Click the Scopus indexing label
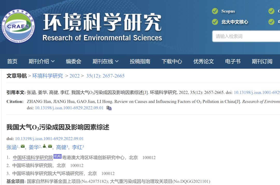Image resolution: width=280 pixels, height=185 pixels. 228,11
